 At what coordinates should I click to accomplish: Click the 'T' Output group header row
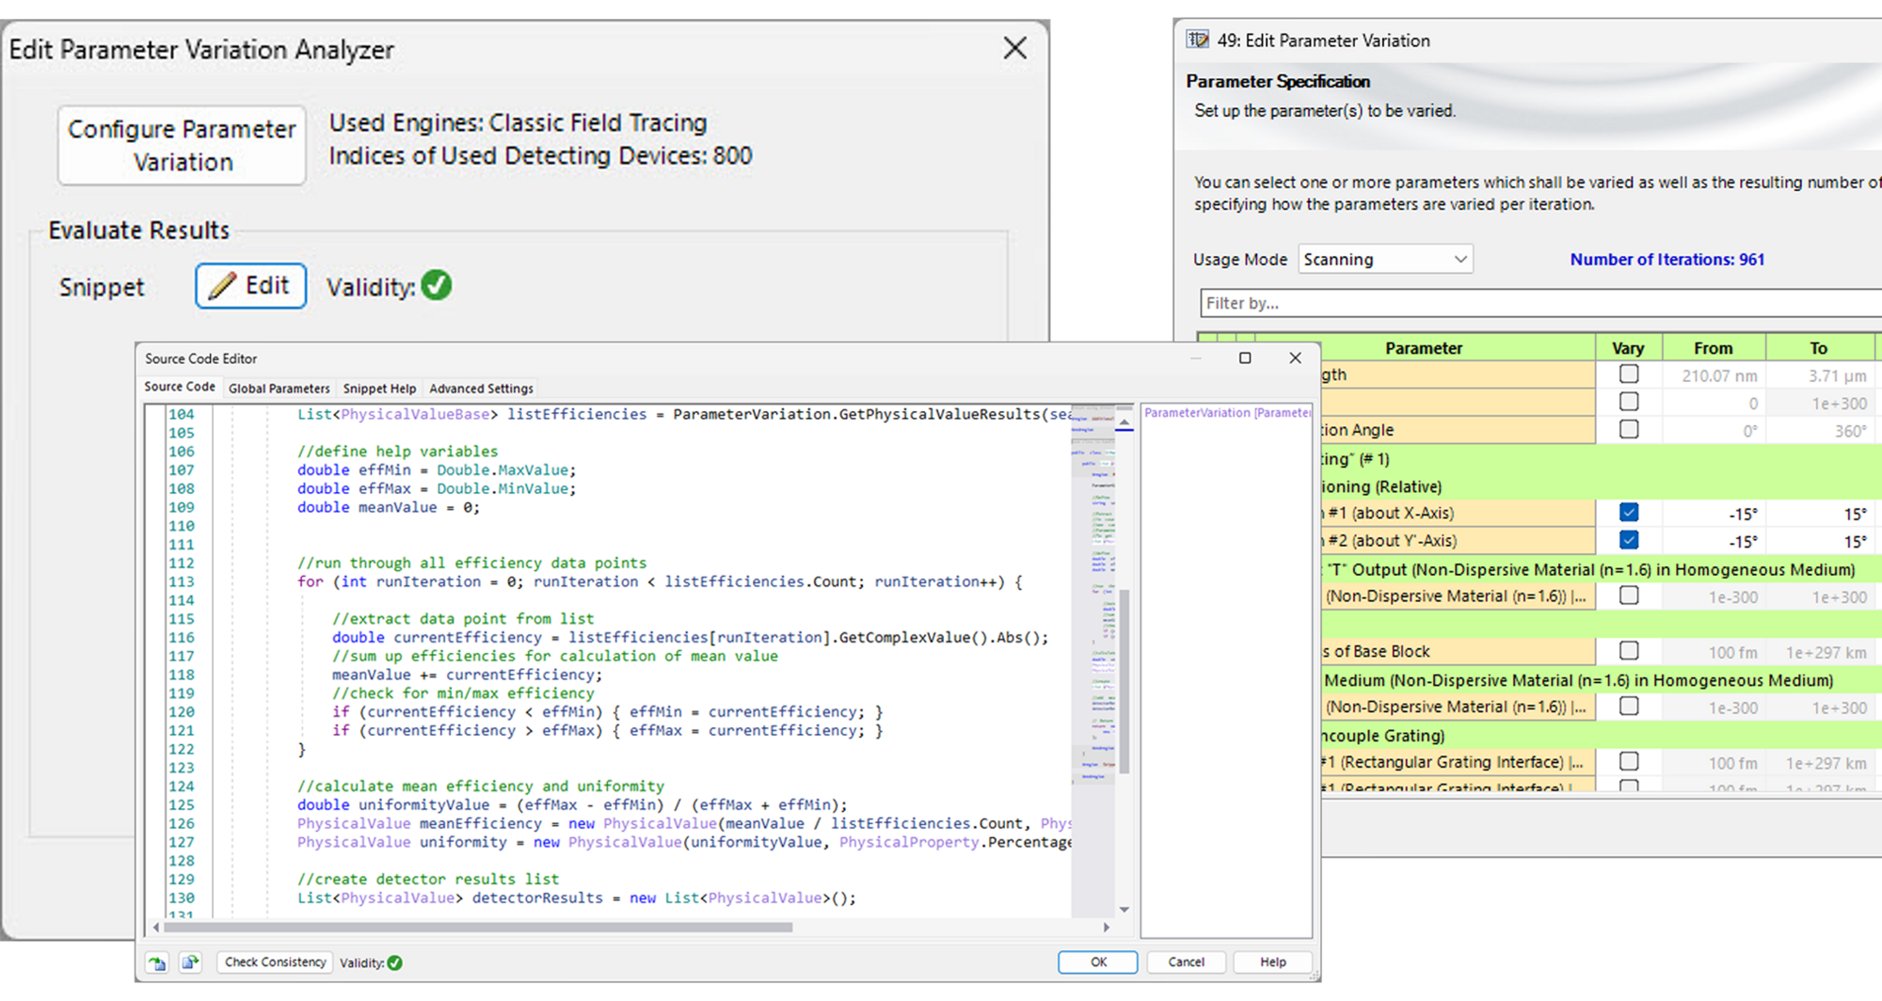[x=1600, y=569]
